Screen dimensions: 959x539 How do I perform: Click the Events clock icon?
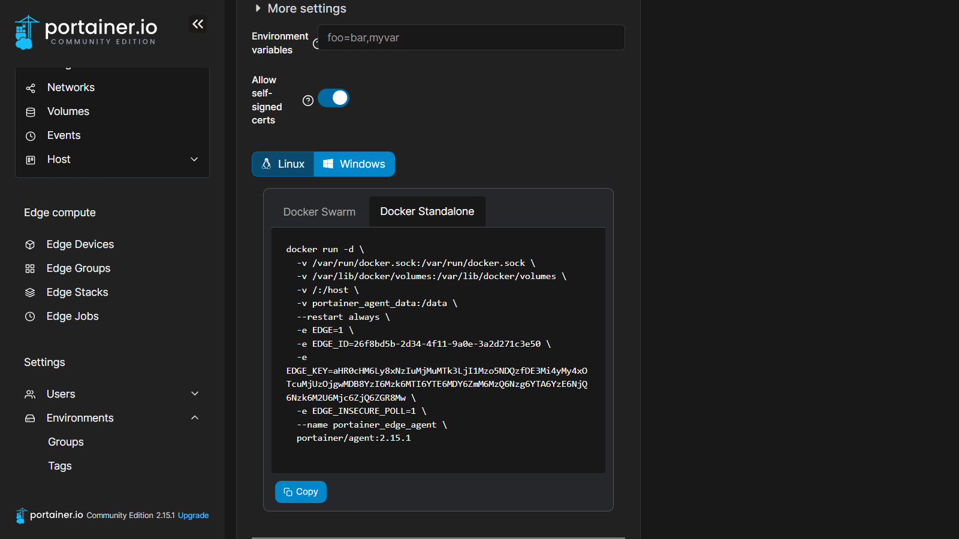click(31, 136)
